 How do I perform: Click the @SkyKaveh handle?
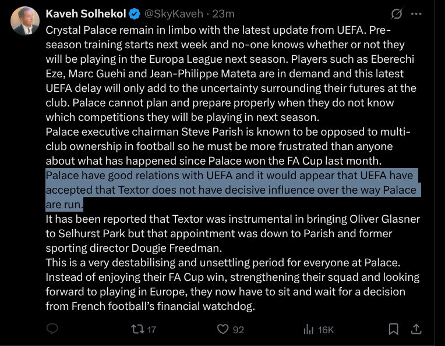click(174, 13)
